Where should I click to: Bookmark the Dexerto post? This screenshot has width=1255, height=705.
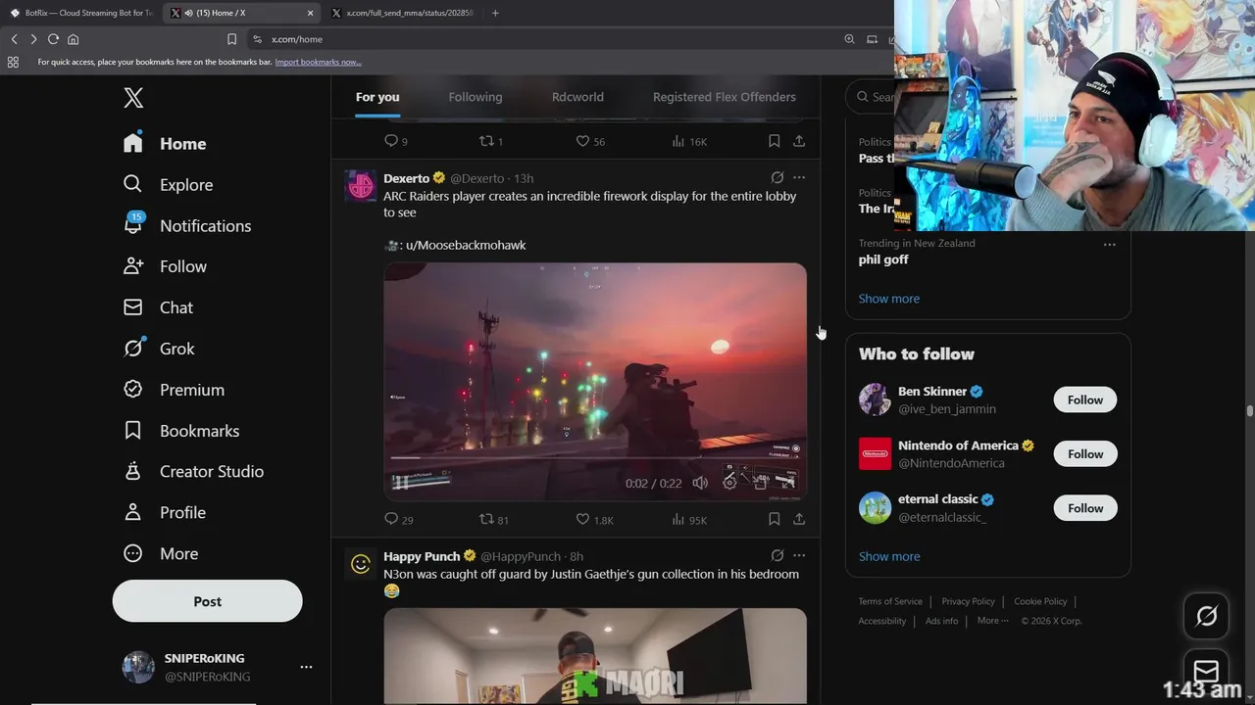point(774,519)
